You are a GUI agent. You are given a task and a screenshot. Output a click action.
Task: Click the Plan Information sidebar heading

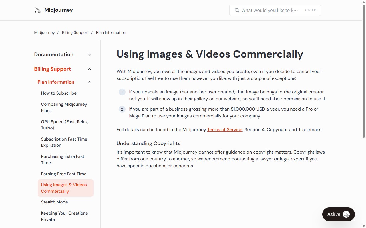click(x=56, y=82)
